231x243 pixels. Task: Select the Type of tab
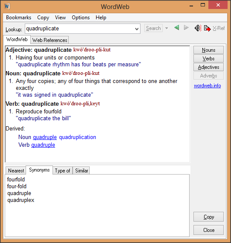point(62,170)
